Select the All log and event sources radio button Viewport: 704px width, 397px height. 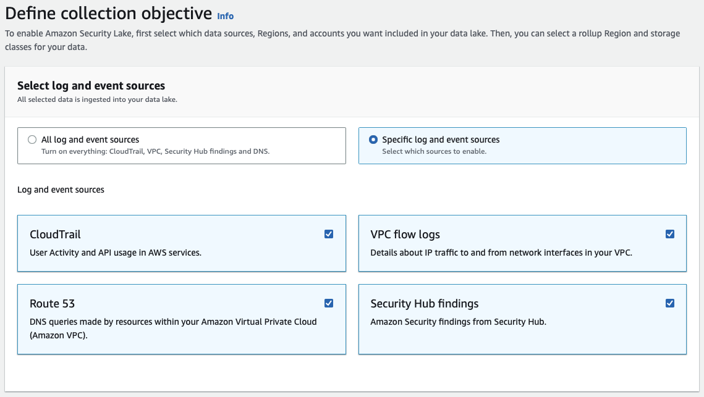(x=32, y=140)
